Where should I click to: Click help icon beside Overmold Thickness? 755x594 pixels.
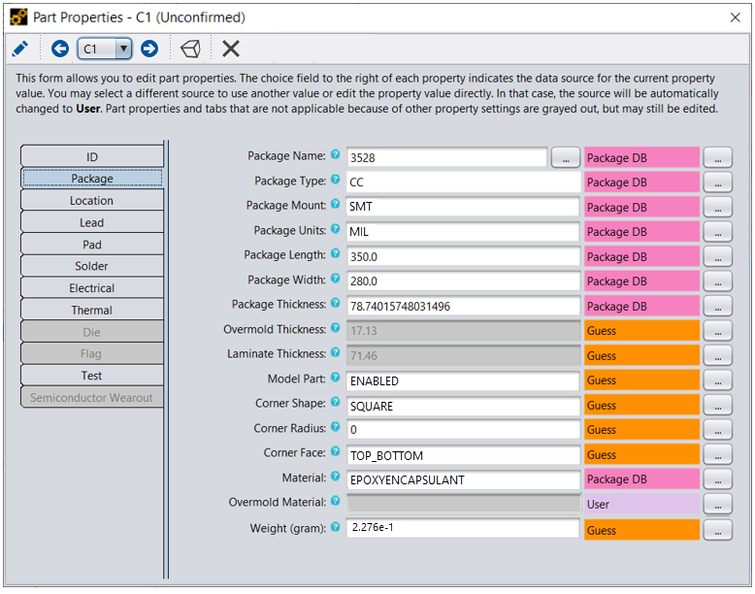336,328
